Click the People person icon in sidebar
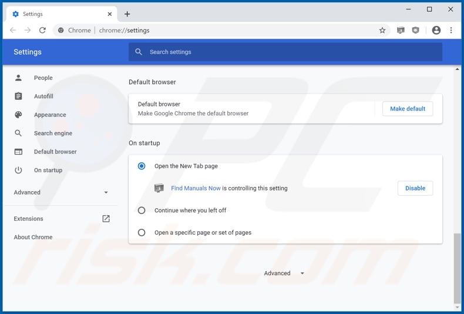 point(18,78)
